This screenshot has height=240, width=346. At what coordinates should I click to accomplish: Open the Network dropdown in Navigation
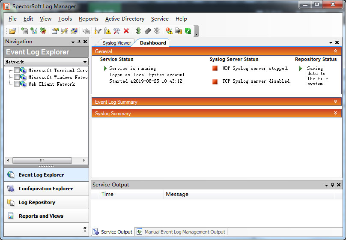(85, 62)
